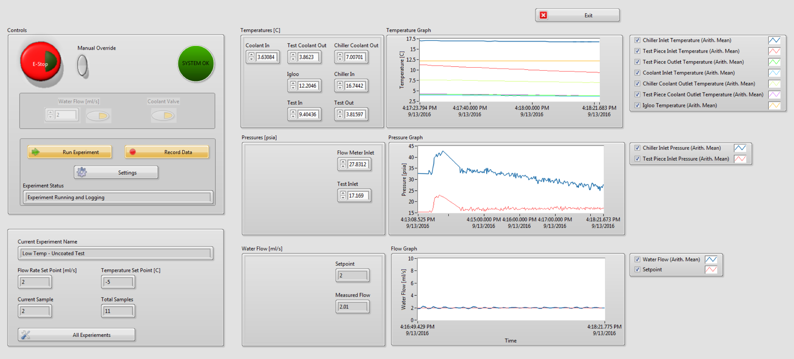794x359 pixels.
Task: Click Igloo Temperature plot line icon
Action: [774, 105]
